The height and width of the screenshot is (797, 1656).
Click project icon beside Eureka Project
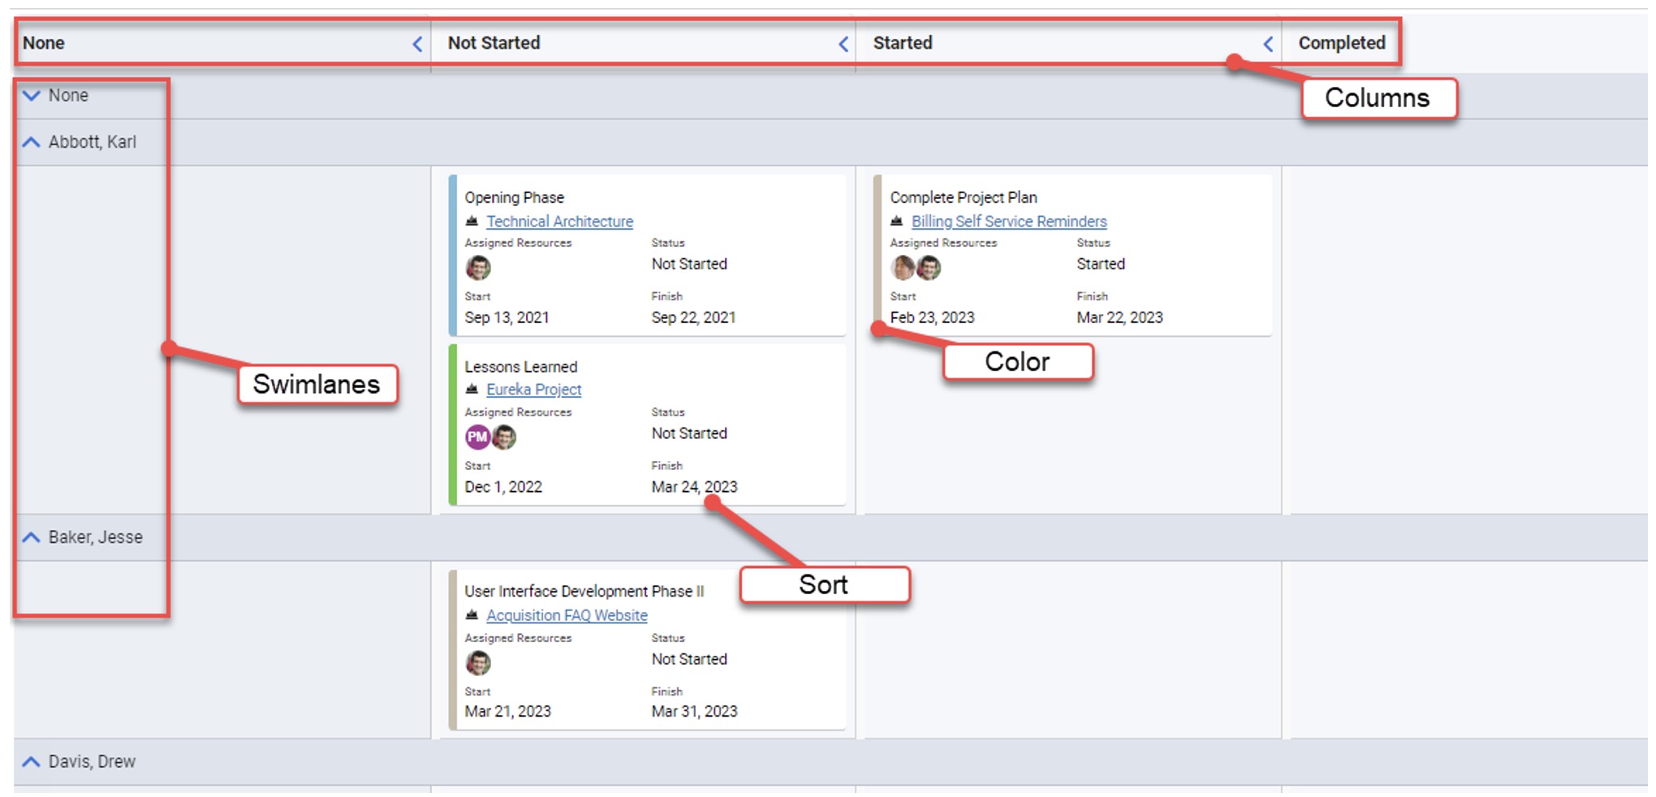[472, 390]
